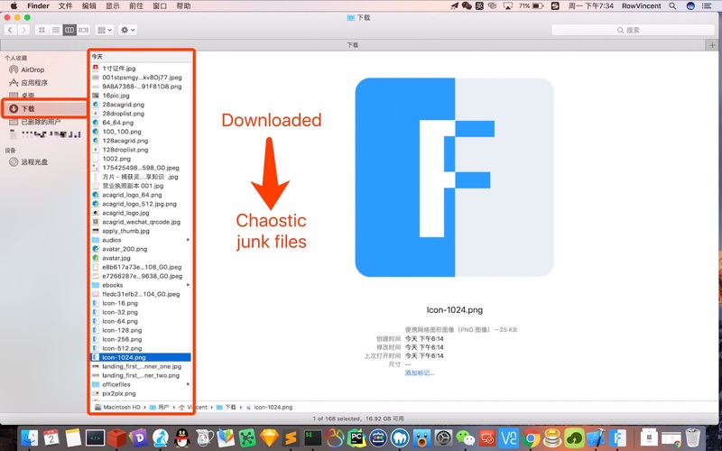Open Siri from the menu bar
The image size is (722, 451).
[690, 6]
